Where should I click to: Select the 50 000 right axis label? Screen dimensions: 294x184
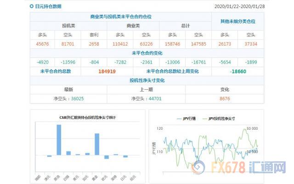tap(252, 128)
